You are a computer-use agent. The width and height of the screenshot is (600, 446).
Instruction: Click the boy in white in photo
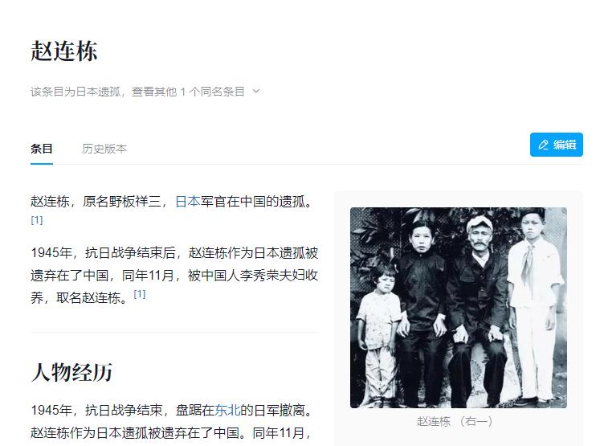point(535,306)
